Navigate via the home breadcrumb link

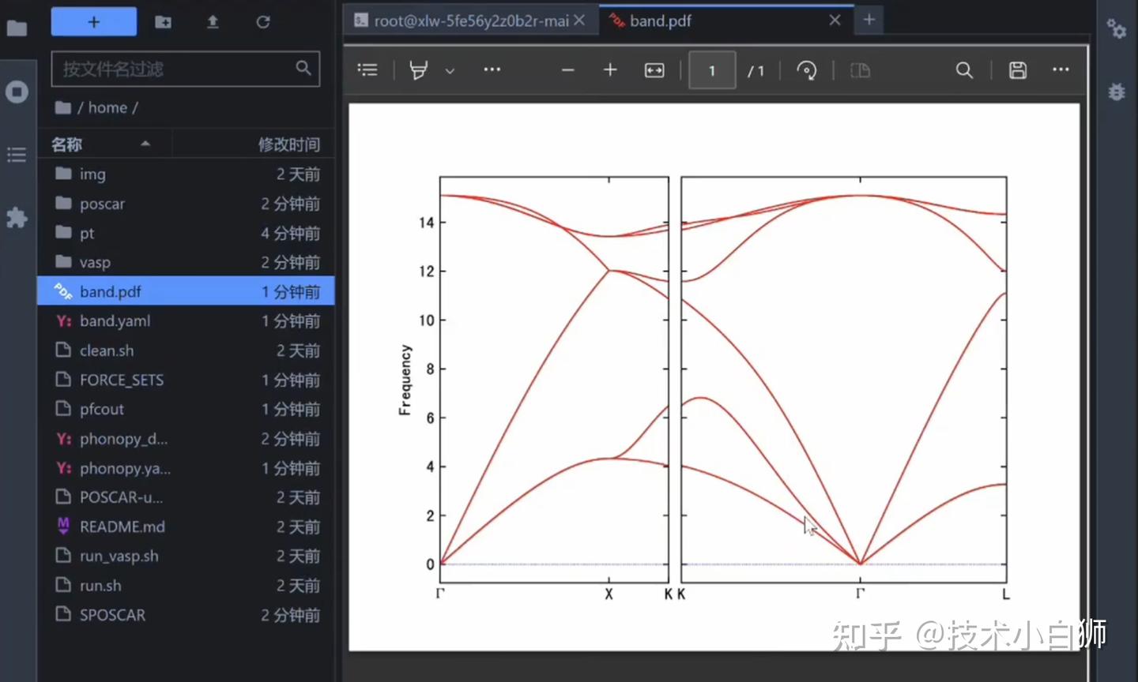(107, 107)
